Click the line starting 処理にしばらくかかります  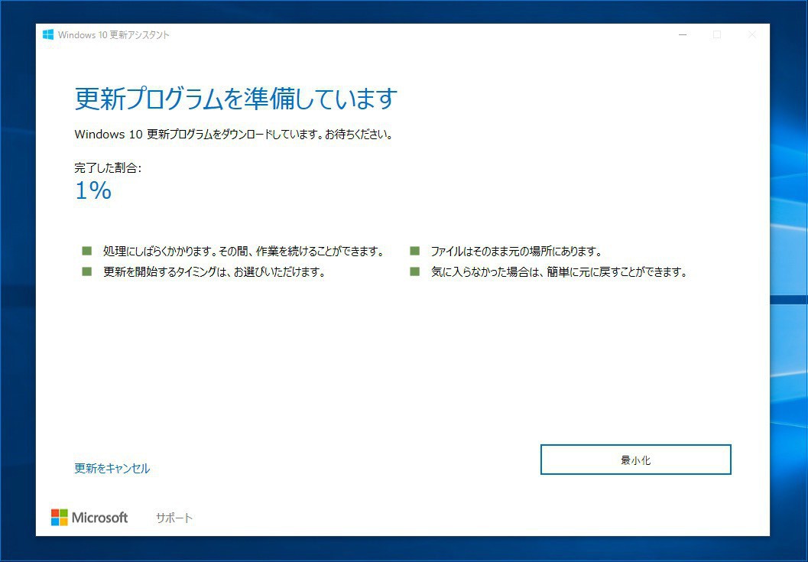(244, 251)
